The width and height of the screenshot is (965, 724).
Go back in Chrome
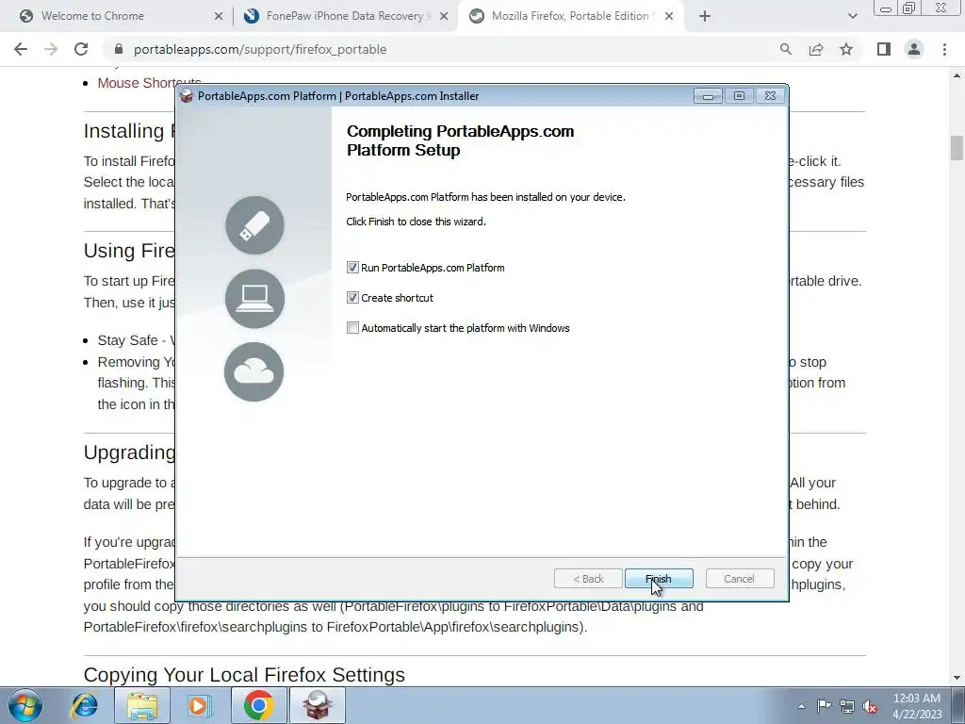21,49
